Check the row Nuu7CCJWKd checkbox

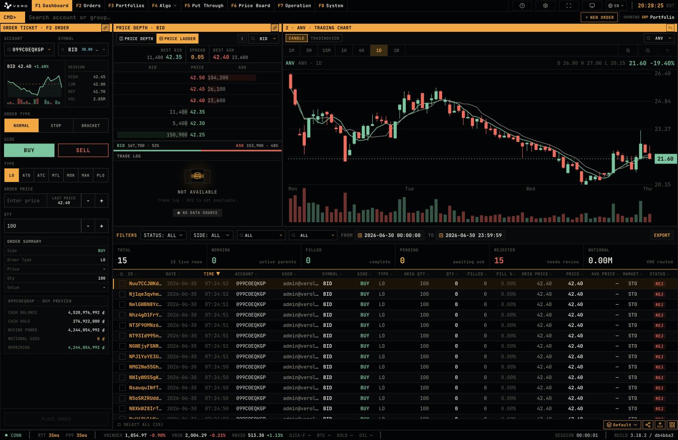122,284
